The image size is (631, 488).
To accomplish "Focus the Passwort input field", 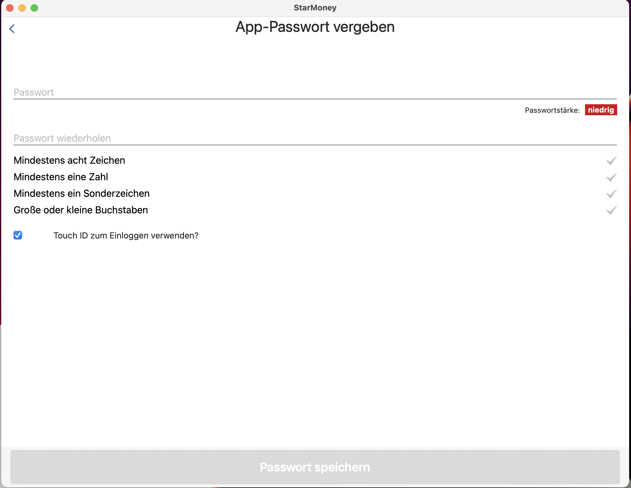I will 315,92.
